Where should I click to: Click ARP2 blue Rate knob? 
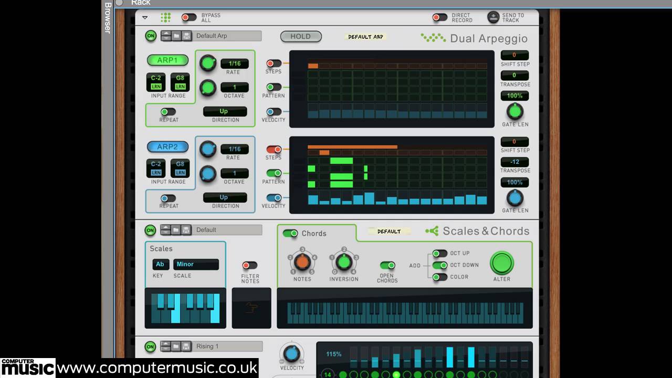pos(208,149)
